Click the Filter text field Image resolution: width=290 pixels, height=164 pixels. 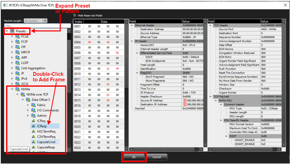pos(37,26)
